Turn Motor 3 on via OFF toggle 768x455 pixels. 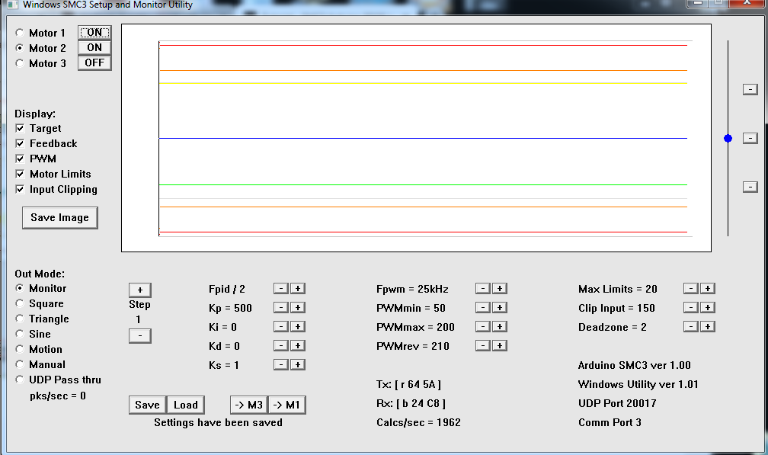click(94, 63)
